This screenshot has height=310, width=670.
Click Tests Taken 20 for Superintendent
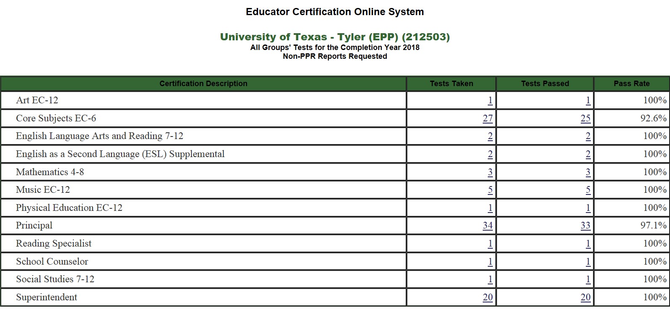point(488,297)
